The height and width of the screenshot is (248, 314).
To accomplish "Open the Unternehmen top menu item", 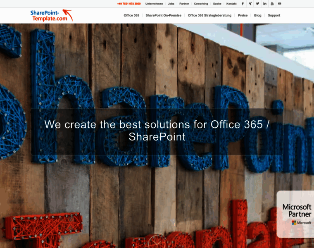I will tap(154, 4).
